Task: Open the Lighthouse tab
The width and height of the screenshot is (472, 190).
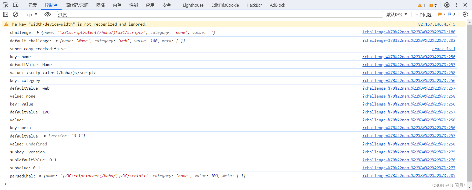Action: [193, 5]
